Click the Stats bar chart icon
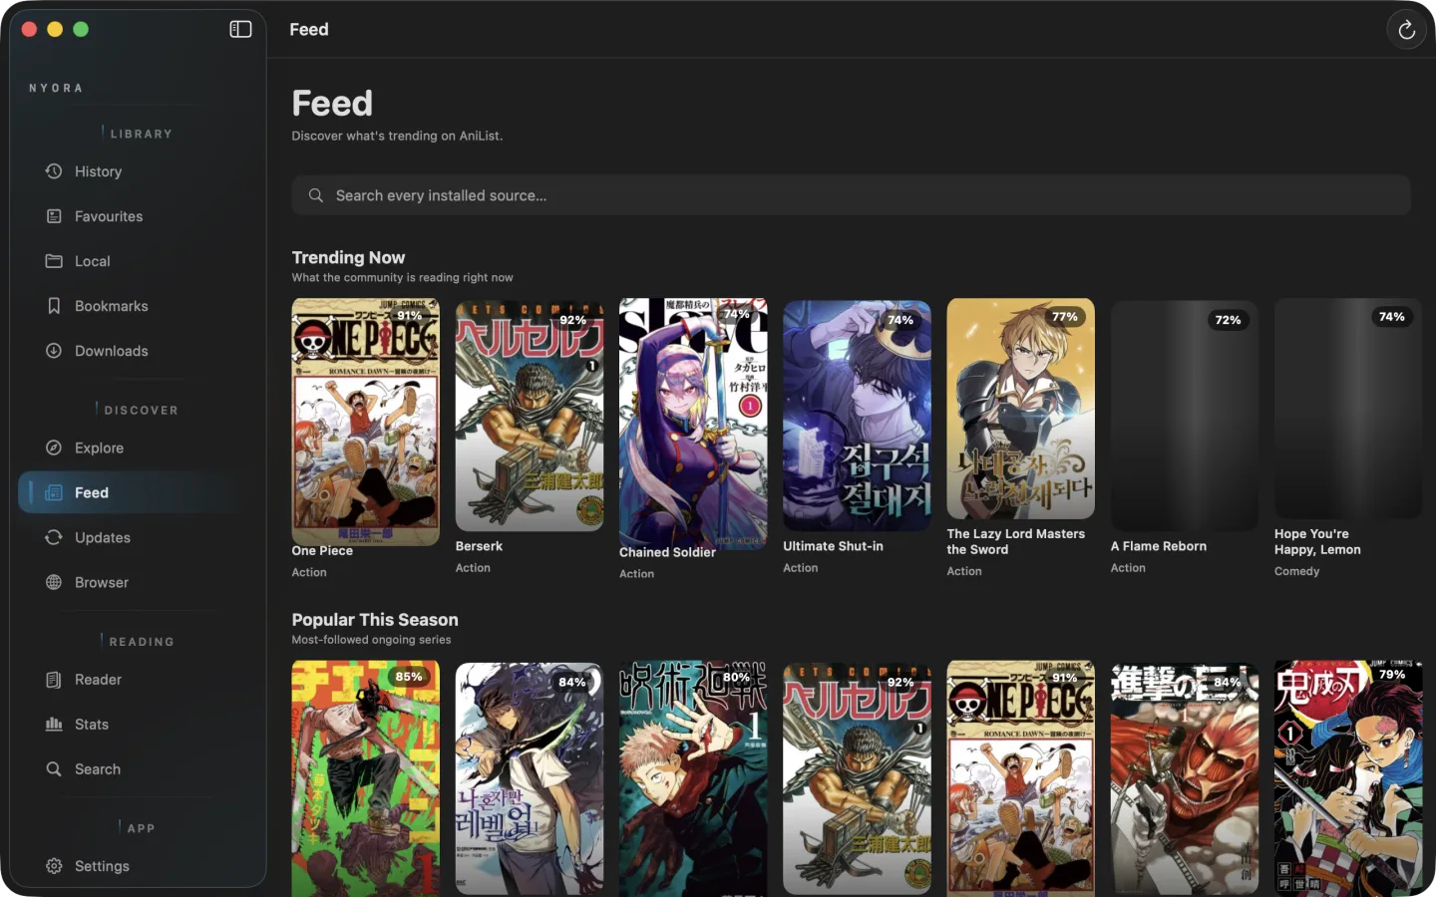 tap(54, 725)
